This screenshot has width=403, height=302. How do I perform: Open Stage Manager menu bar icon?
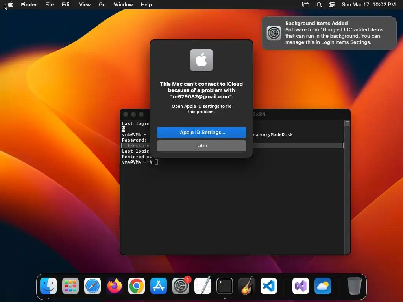point(305,5)
